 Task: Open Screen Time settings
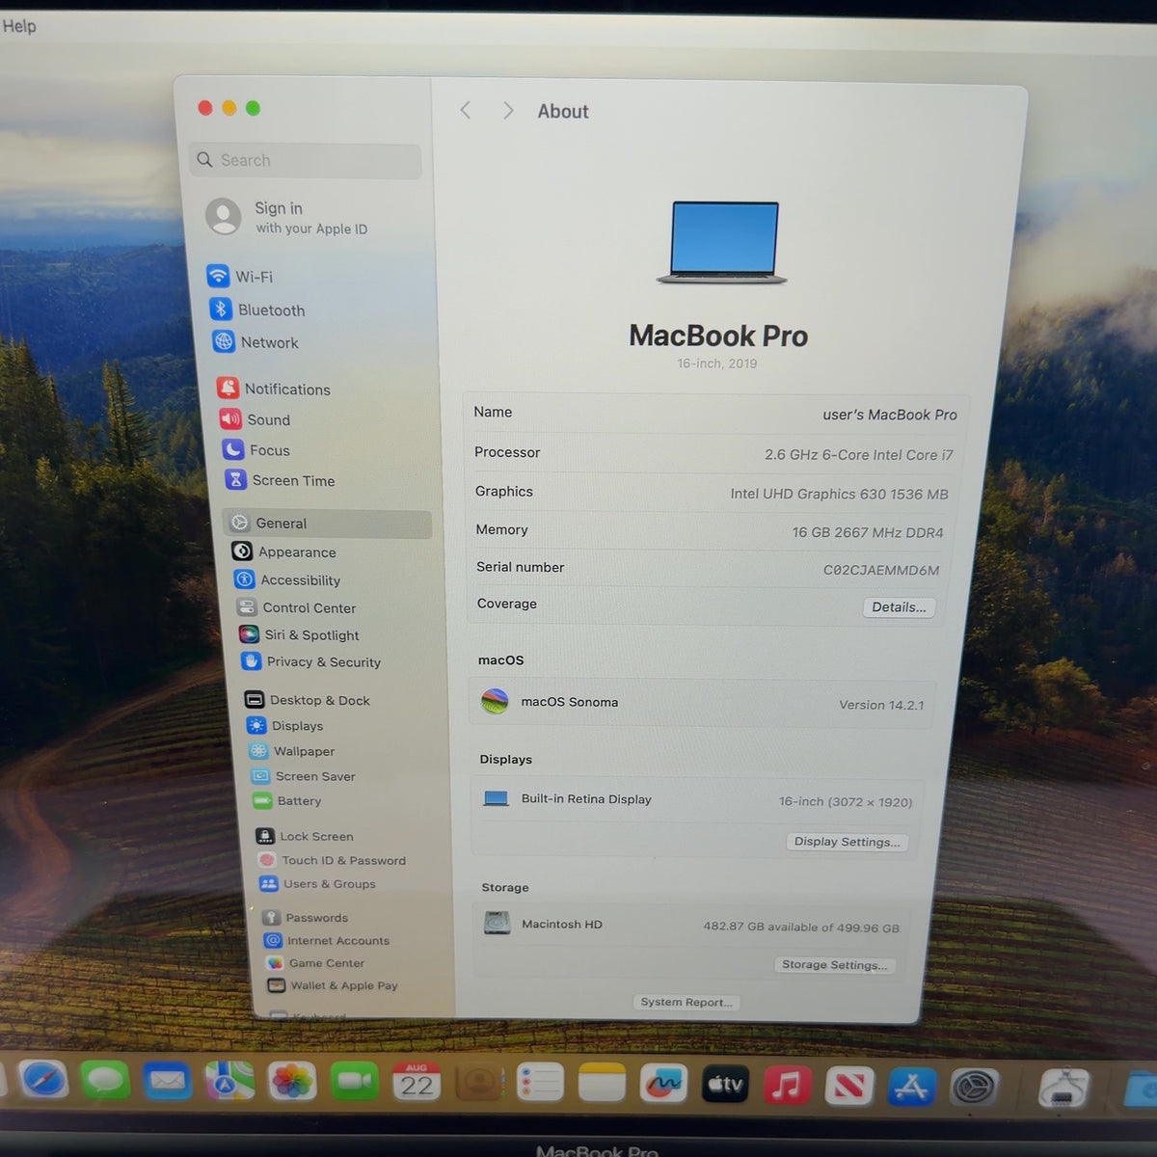pyautogui.click(x=281, y=480)
